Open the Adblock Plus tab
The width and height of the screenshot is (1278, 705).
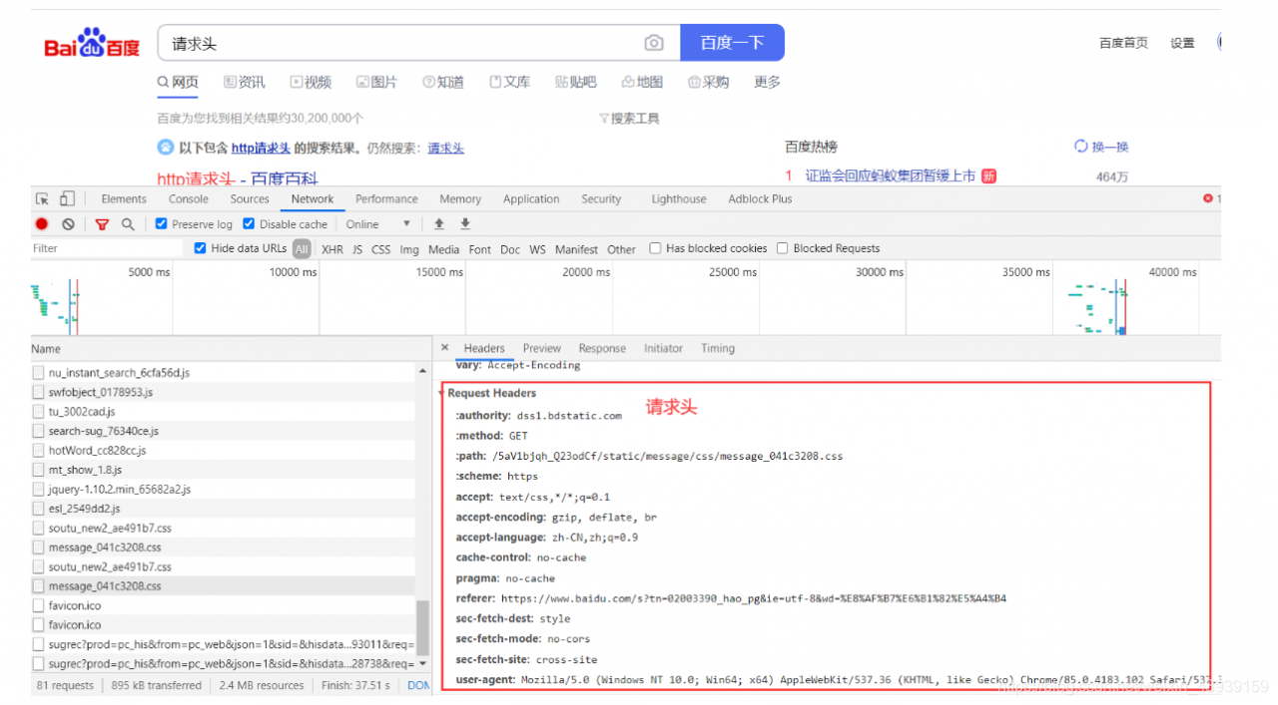(760, 199)
